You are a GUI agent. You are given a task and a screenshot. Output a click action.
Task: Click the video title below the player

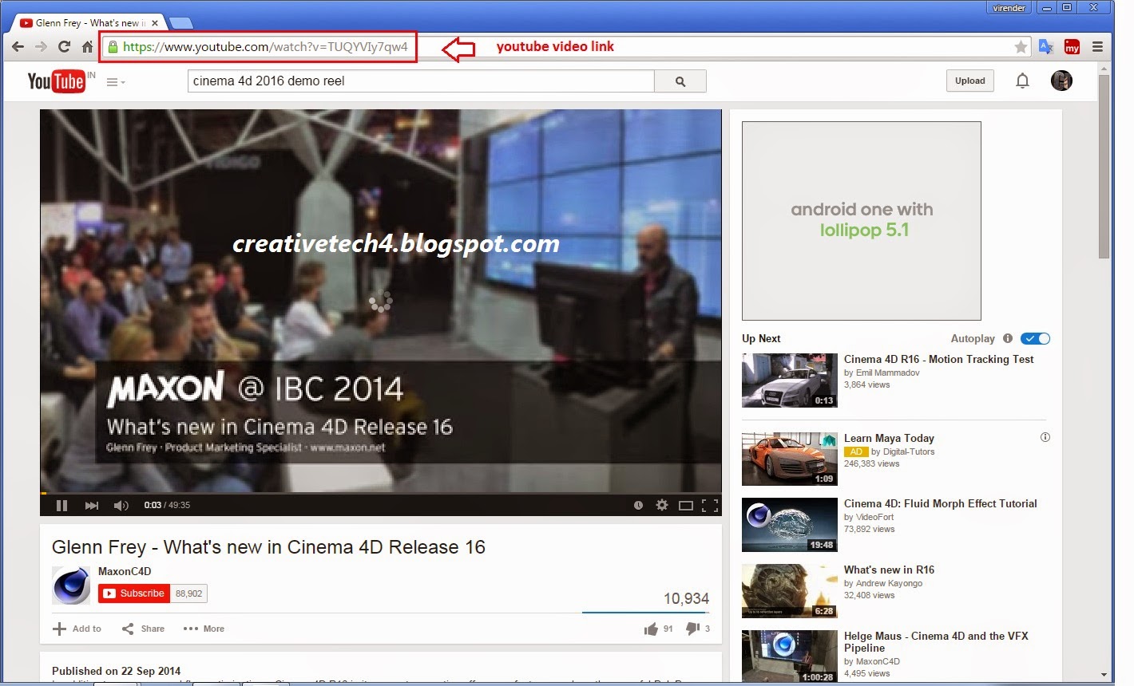(x=268, y=547)
